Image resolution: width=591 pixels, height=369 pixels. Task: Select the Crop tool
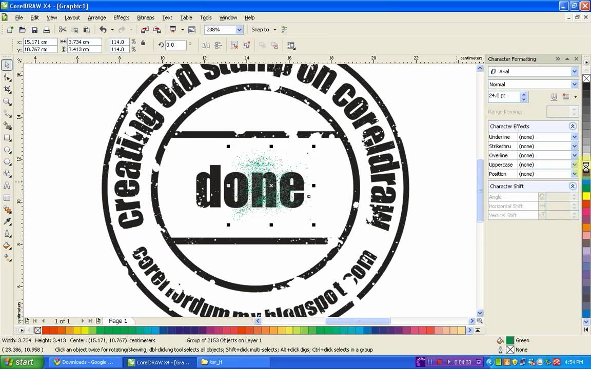coord(7,89)
